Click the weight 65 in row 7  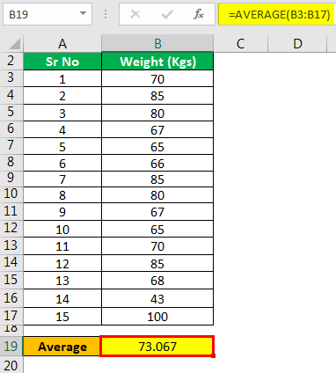point(157,146)
